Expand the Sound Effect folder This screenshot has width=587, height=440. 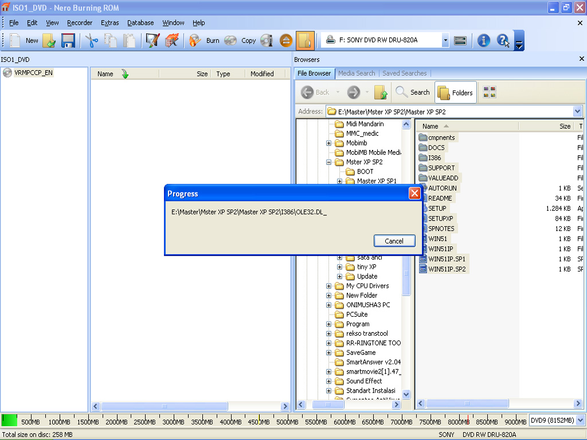point(328,381)
